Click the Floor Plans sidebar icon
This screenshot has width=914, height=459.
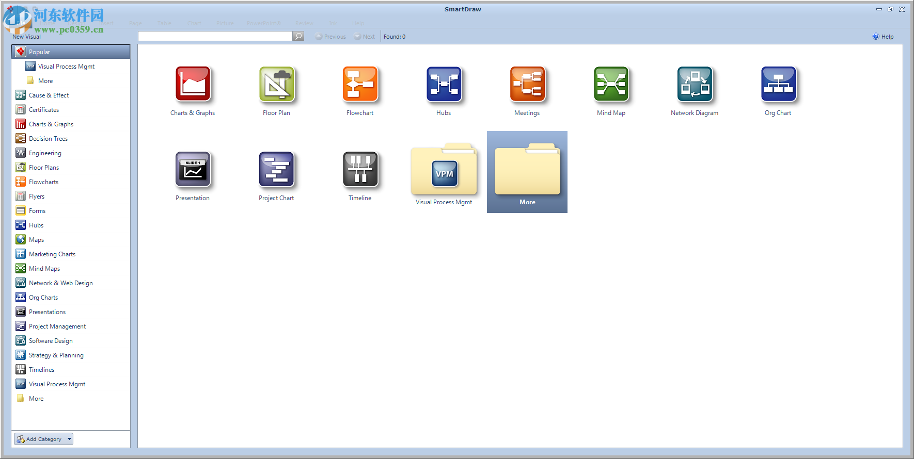(x=21, y=167)
